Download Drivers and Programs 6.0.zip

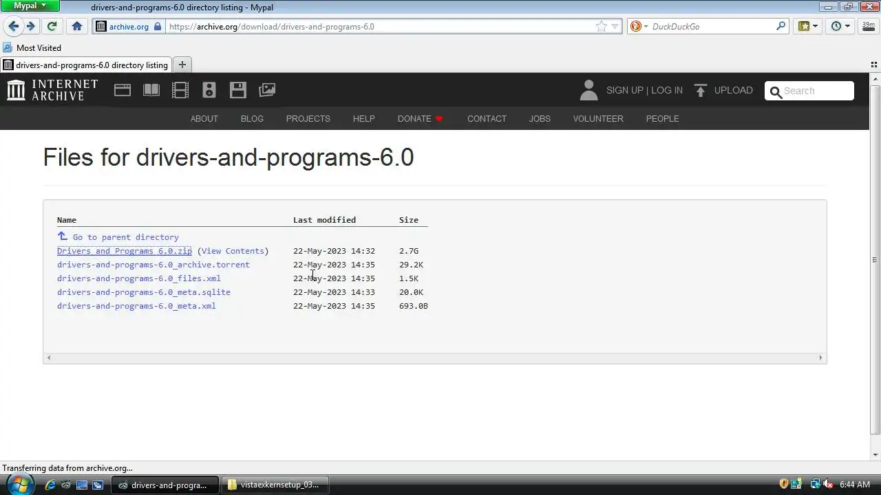tap(125, 251)
